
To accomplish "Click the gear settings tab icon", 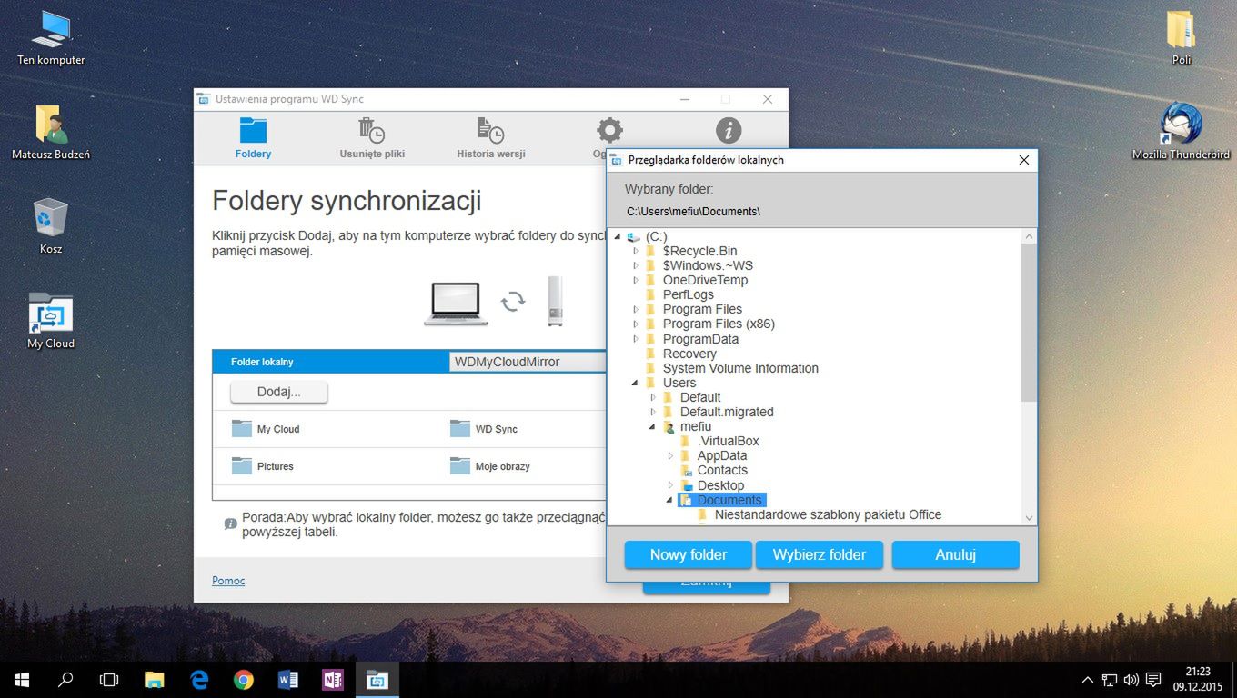I will tap(608, 130).
